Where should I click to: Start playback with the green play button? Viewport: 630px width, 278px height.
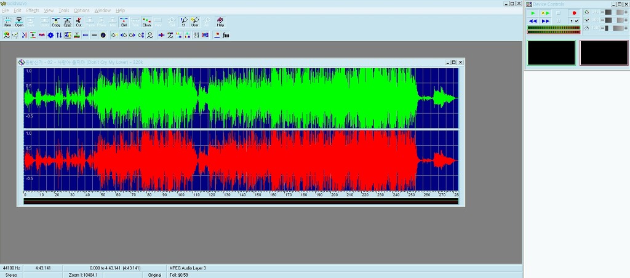(x=533, y=13)
